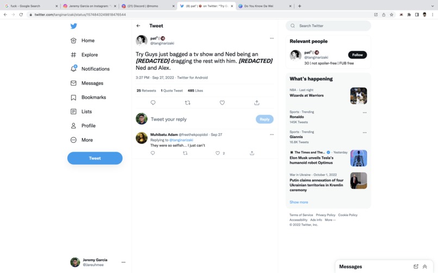The width and height of the screenshot is (438, 273).
Task: Open the three-dot menu on Muhibatu Adam's reply
Action: (272, 134)
